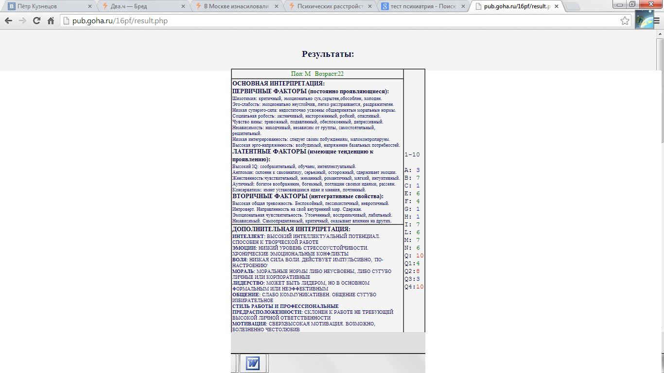Click the line starting with "Эго-слабость:"
The image size is (664, 373).
[x=313, y=104]
